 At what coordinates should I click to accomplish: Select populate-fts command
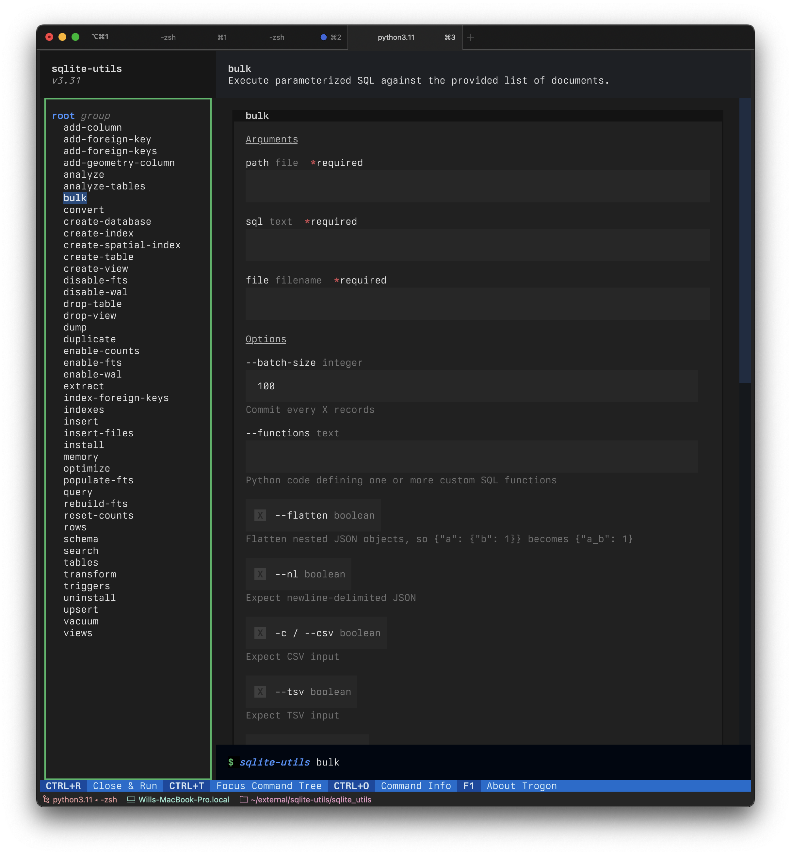(x=98, y=480)
